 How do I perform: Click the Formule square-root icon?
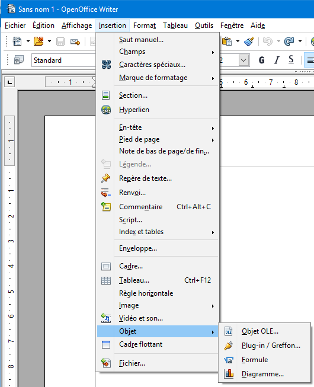(x=229, y=360)
